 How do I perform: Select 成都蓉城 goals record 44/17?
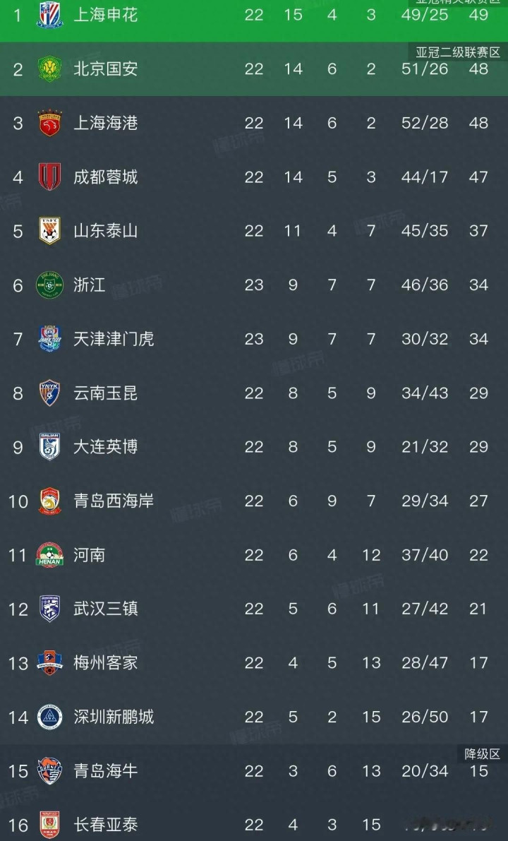(425, 177)
